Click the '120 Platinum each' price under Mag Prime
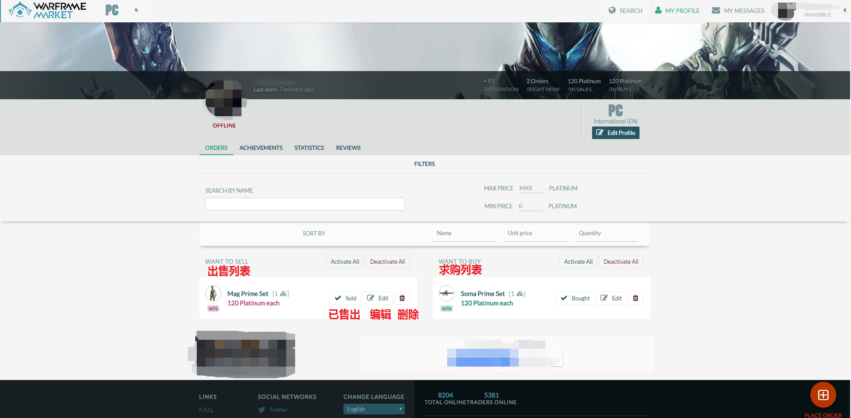 click(x=253, y=303)
